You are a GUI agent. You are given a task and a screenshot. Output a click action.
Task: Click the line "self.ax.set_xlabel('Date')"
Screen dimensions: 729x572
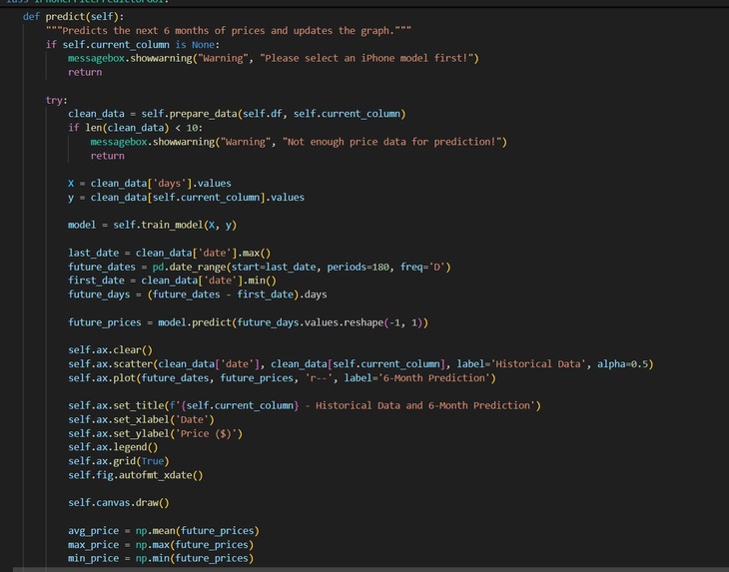pos(141,419)
